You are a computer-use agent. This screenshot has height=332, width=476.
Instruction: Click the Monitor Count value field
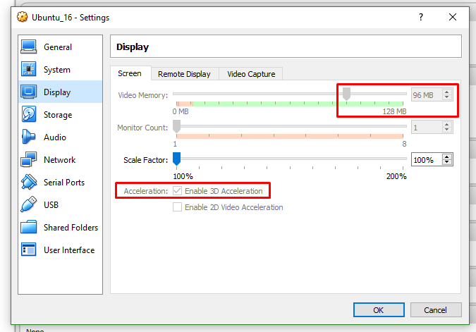(x=427, y=127)
